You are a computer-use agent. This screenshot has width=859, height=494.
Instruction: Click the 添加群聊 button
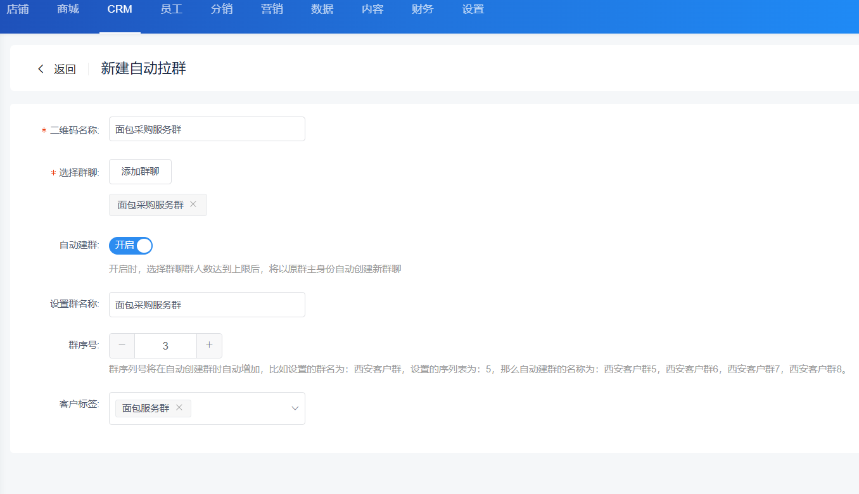tap(140, 172)
